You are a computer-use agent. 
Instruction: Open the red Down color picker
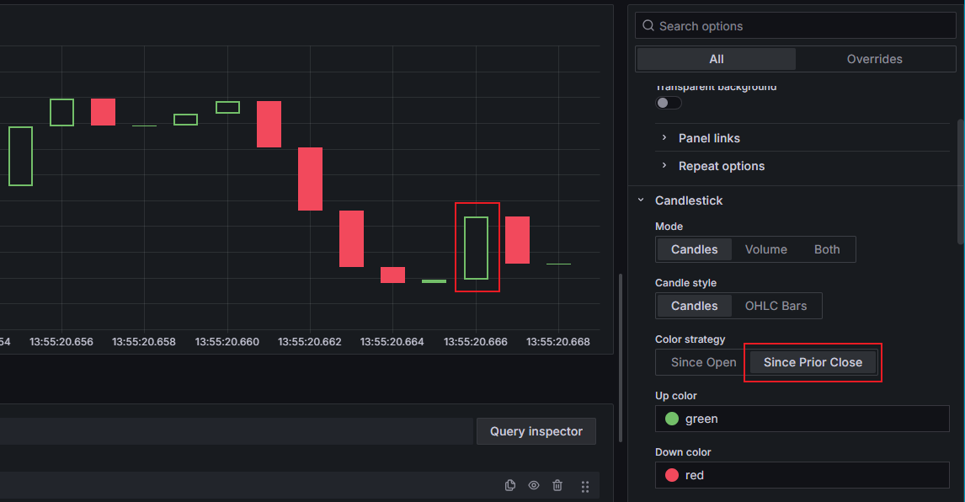[x=802, y=475]
